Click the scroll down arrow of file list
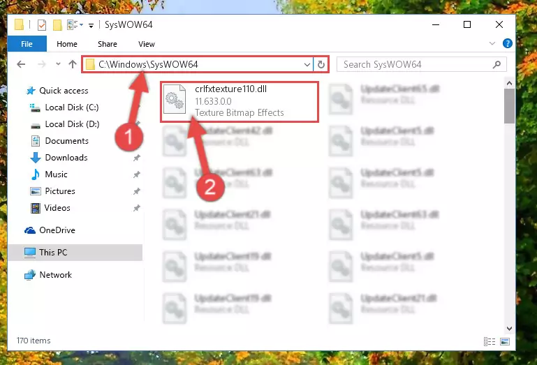 509,329
